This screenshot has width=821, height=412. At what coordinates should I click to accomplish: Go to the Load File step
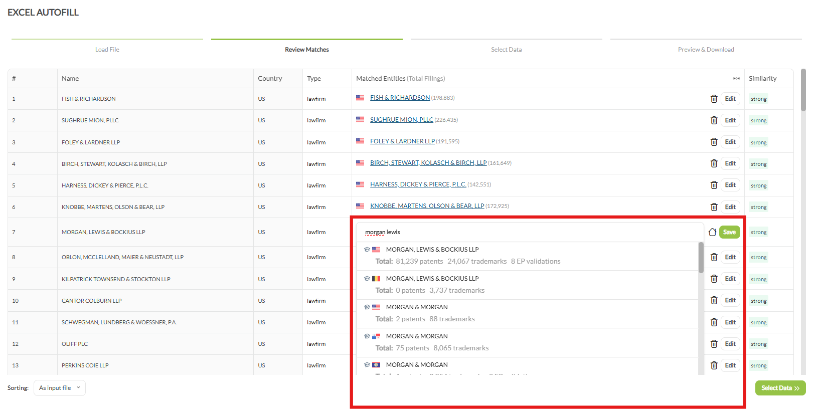107,50
